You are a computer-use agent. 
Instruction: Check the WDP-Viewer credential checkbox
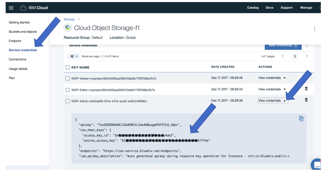(67, 78)
